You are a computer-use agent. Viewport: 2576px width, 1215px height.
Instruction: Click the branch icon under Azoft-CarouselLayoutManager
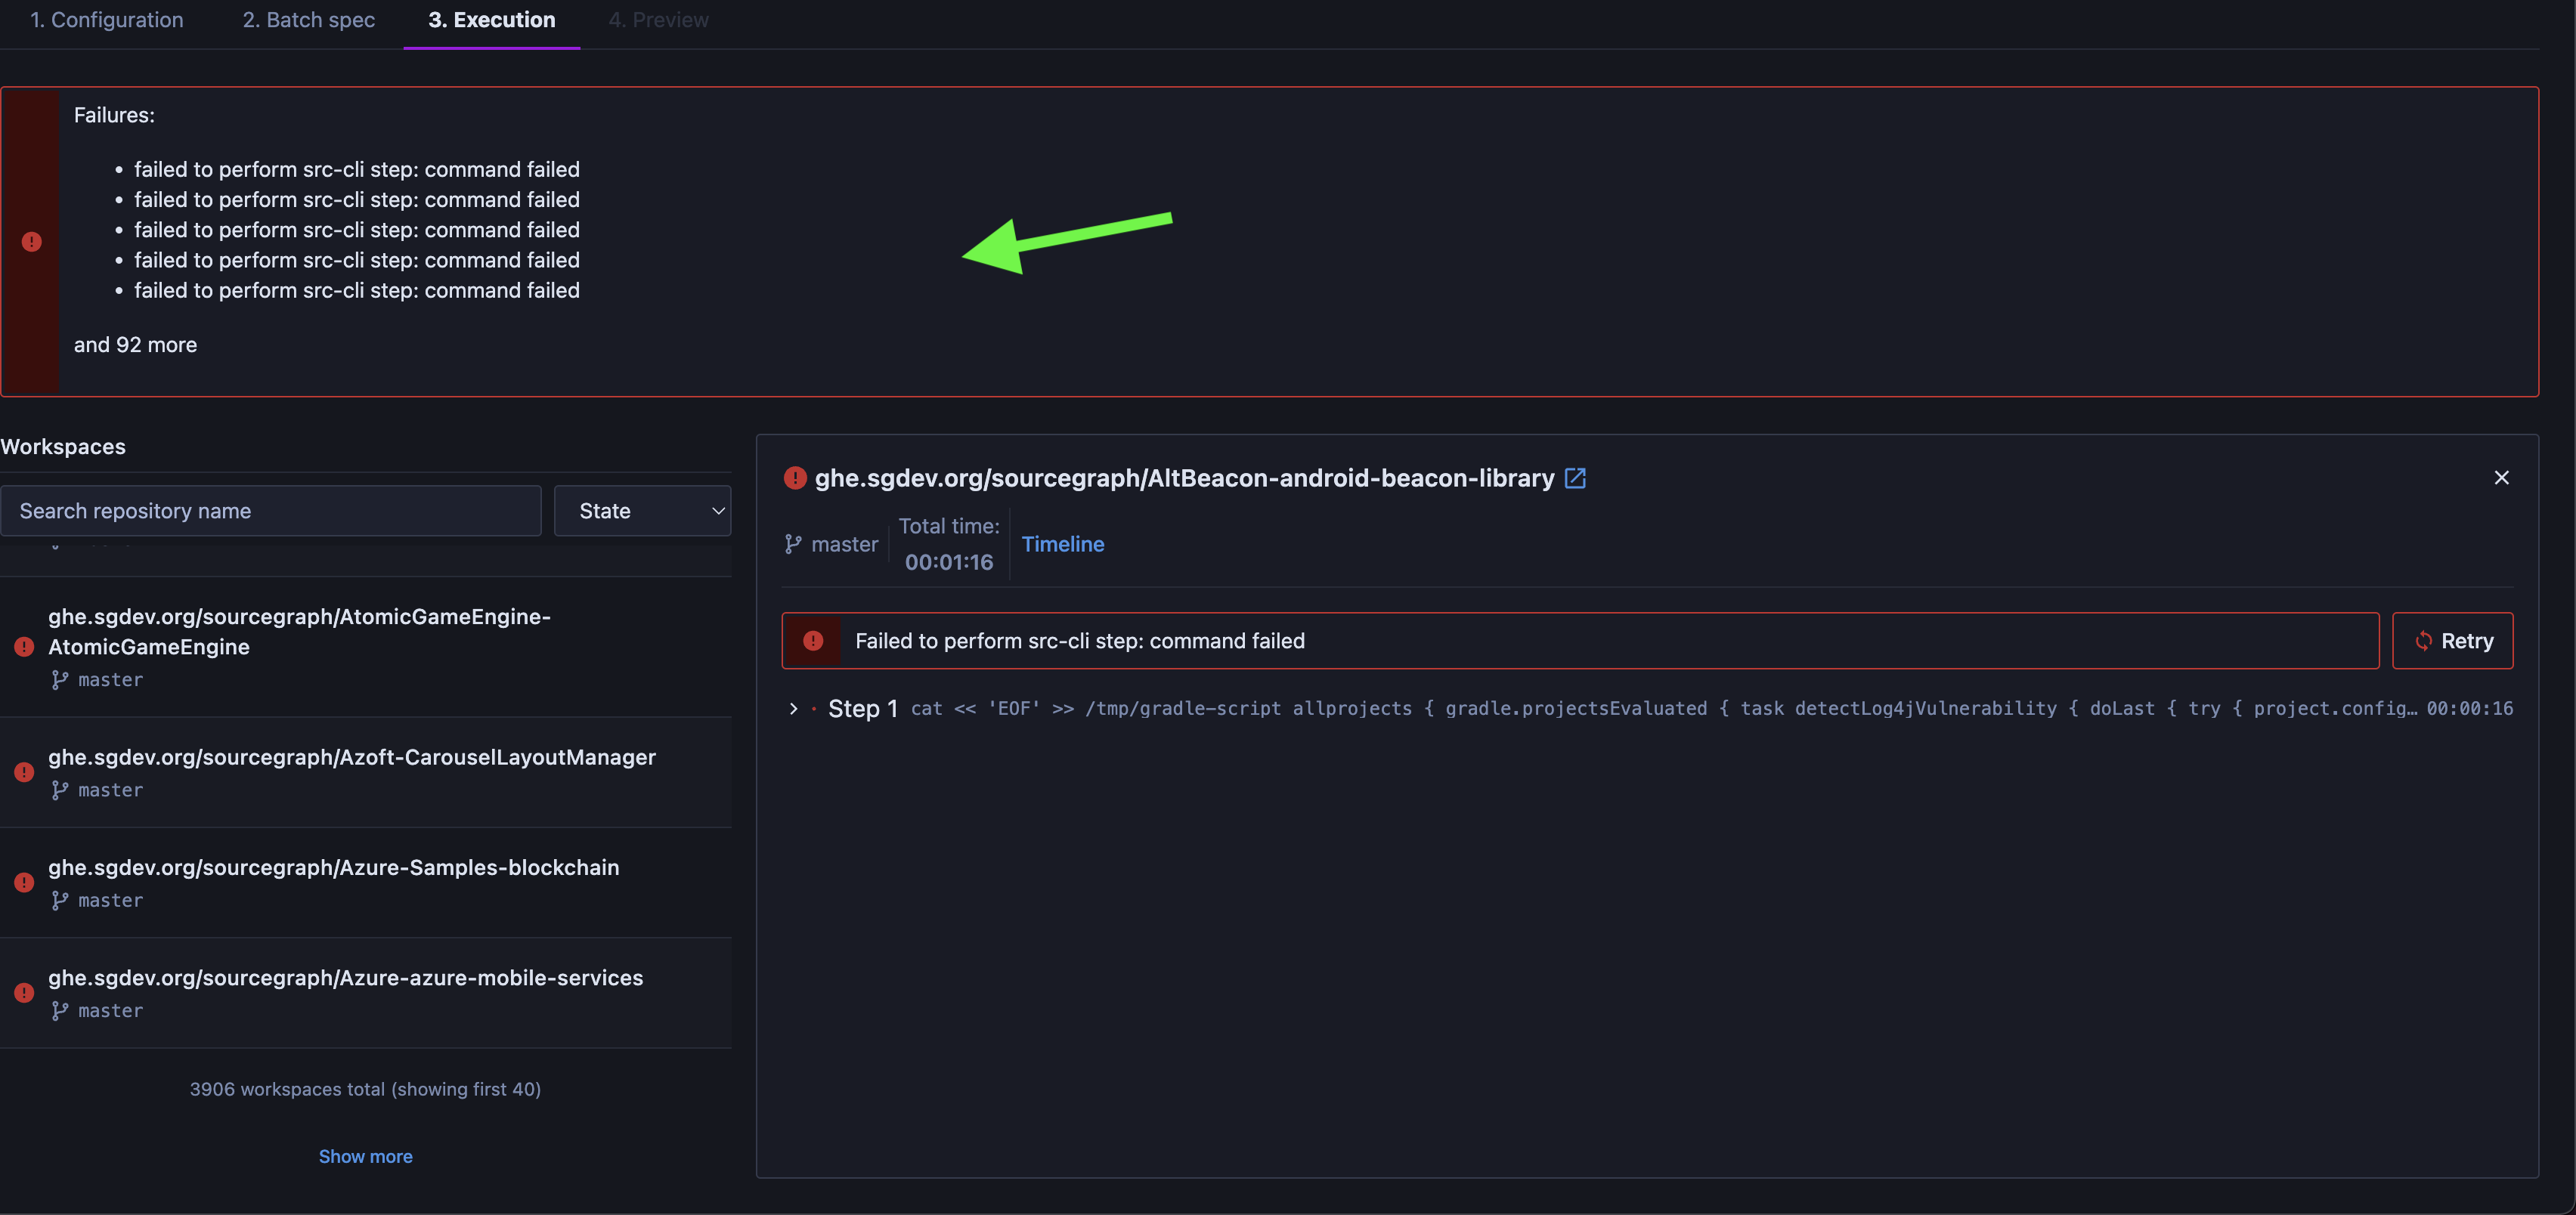(60, 790)
